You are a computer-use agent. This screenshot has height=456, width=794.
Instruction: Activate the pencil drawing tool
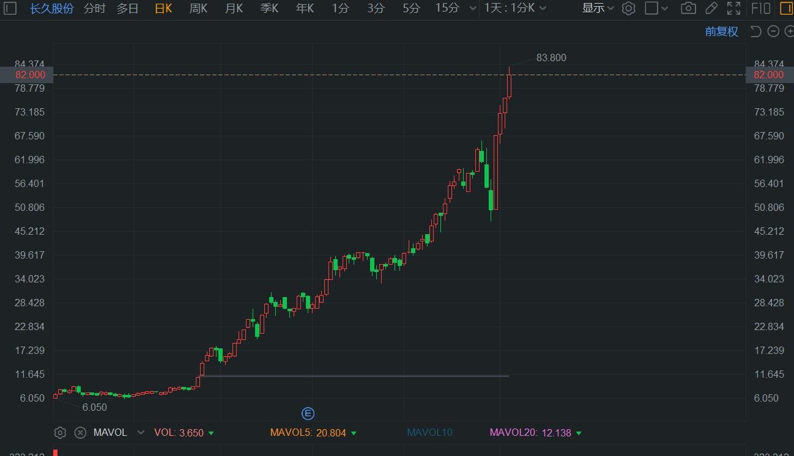[x=711, y=9]
